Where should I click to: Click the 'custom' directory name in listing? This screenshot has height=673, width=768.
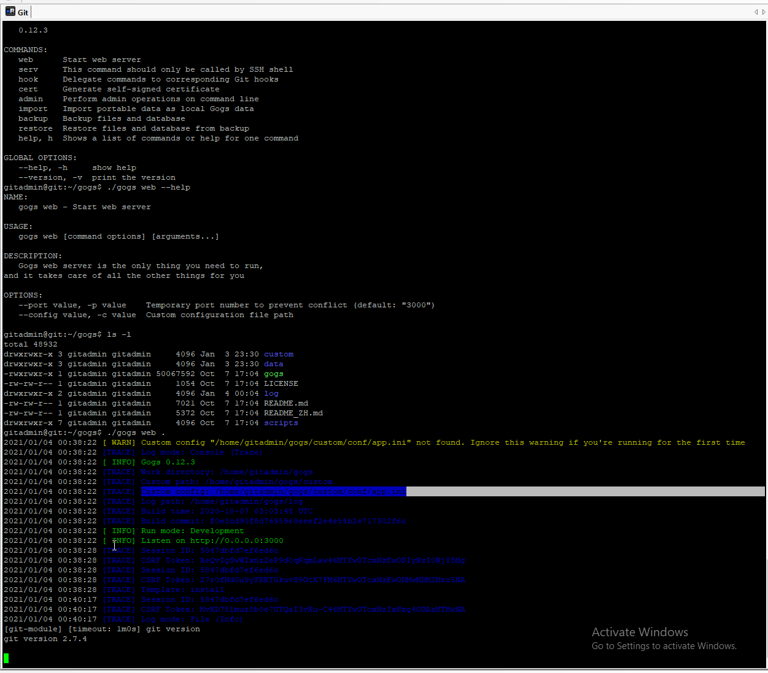click(279, 354)
